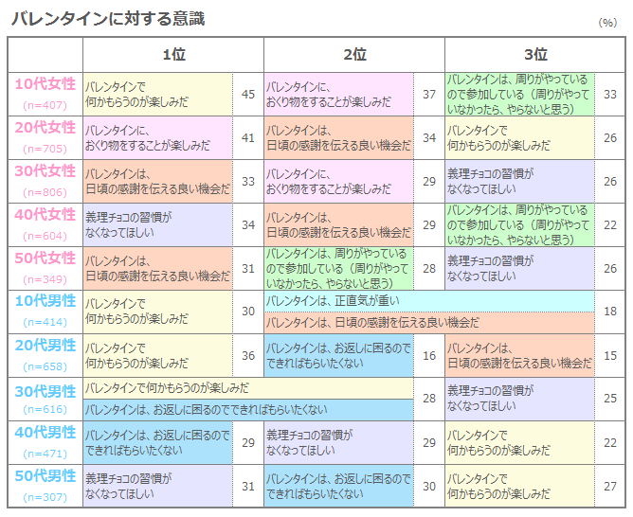The width and height of the screenshot is (633, 517).
Task: Select the 3位 column header
Action: [535, 54]
